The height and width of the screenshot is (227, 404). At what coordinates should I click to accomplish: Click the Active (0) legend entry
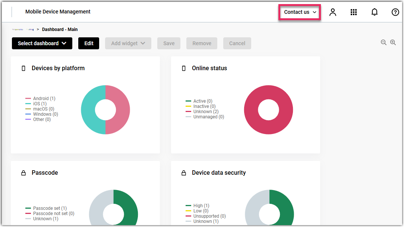pyautogui.click(x=199, y=101)
